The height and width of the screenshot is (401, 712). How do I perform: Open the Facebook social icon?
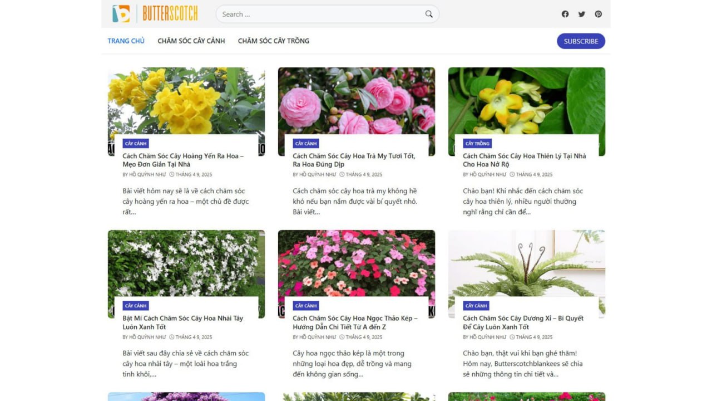point(565,14)
